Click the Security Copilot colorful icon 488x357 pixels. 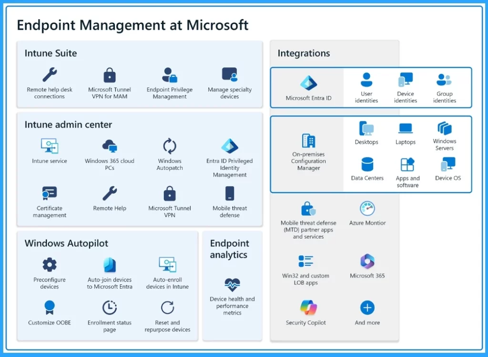coord(308,308)
